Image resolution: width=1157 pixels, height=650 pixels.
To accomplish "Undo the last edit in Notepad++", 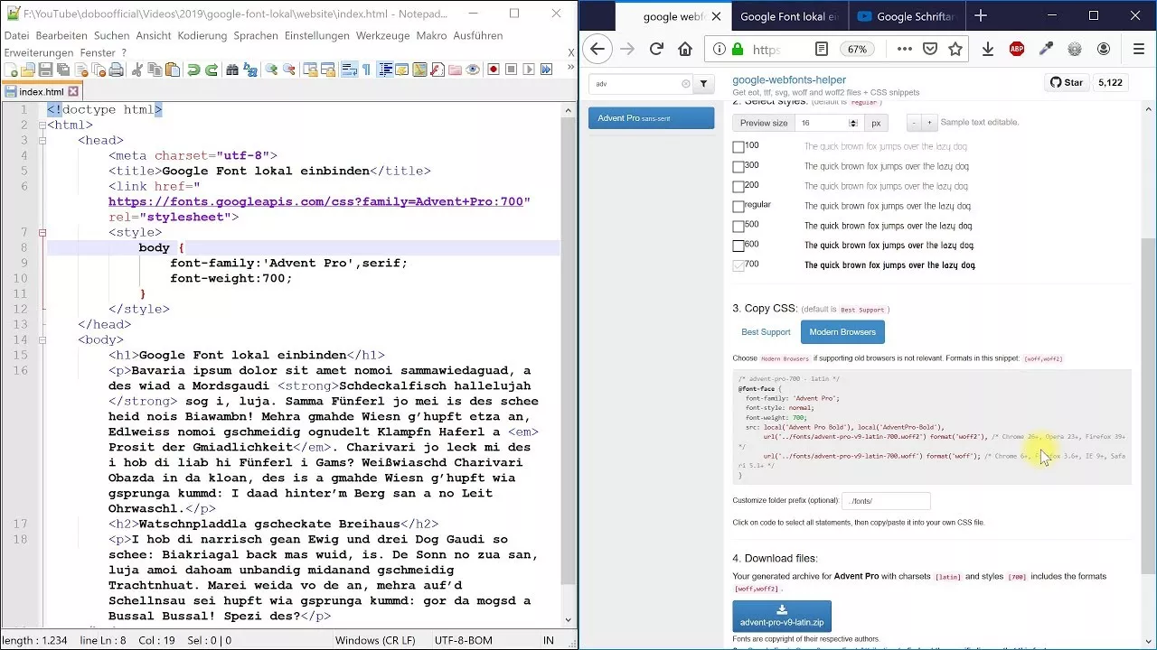I will pyautogui.click(x=194, y=70).
